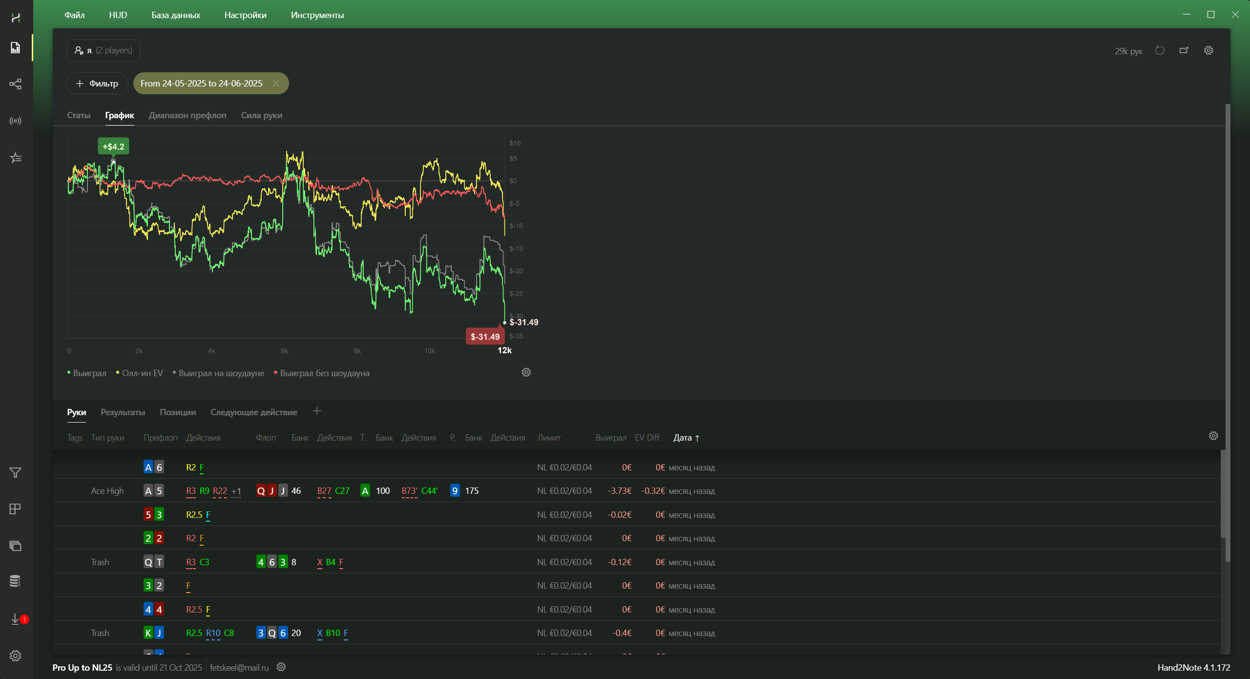The image size is (1250, 679).
Task: Click the +$4.2 peak marker on graph
Action: 113,147
